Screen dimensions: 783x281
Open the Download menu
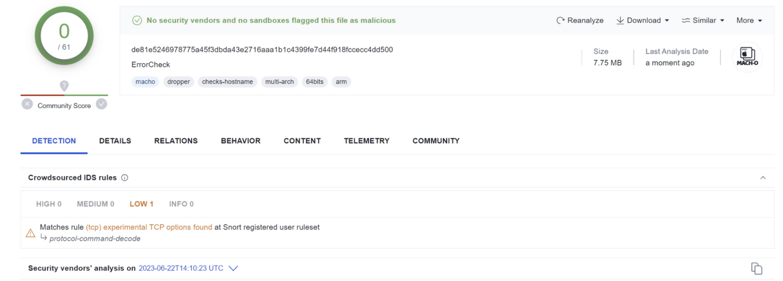tap(642, 21)
